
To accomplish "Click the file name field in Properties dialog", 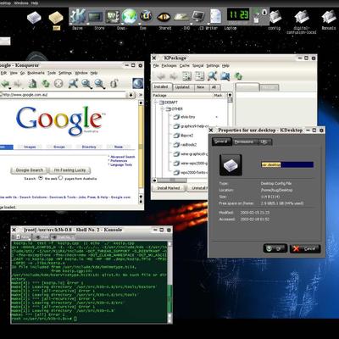I will pos(287,164).
